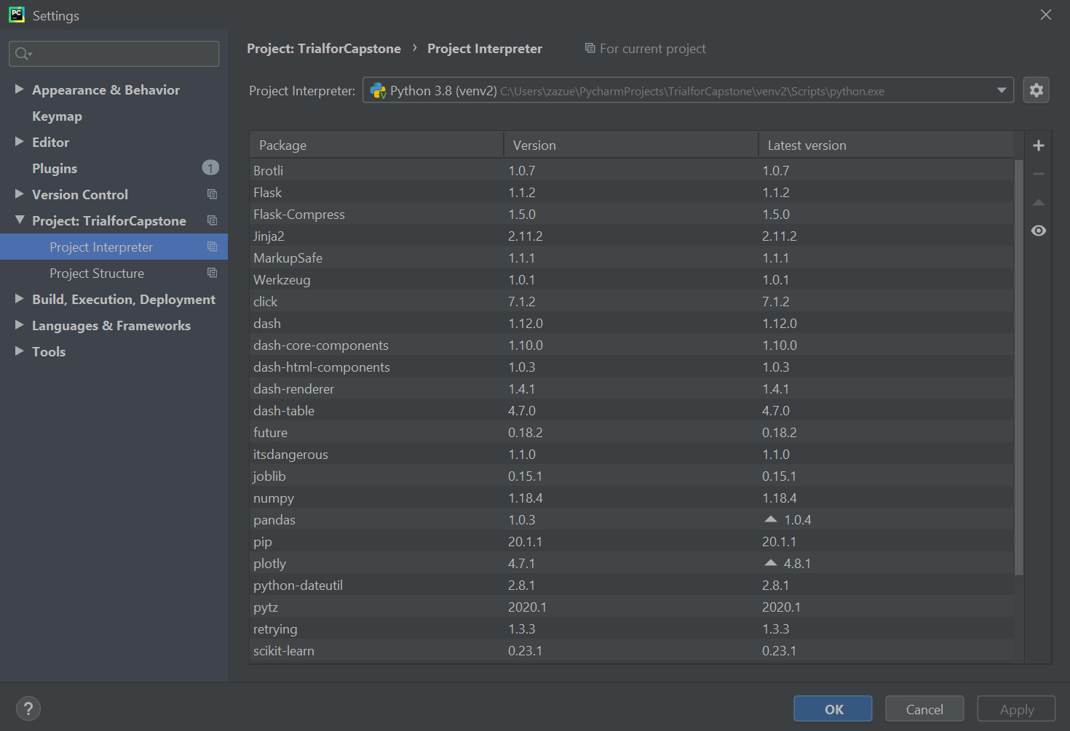Click the Cancel button
This screenshot has height=731, width=1070.
point(924,709)
